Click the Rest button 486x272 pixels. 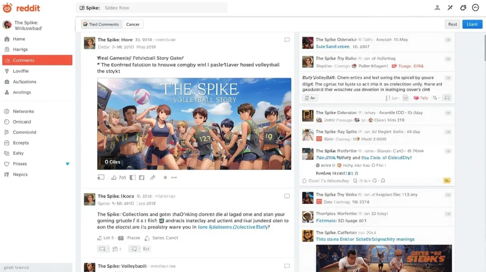(x=452, y=24)
